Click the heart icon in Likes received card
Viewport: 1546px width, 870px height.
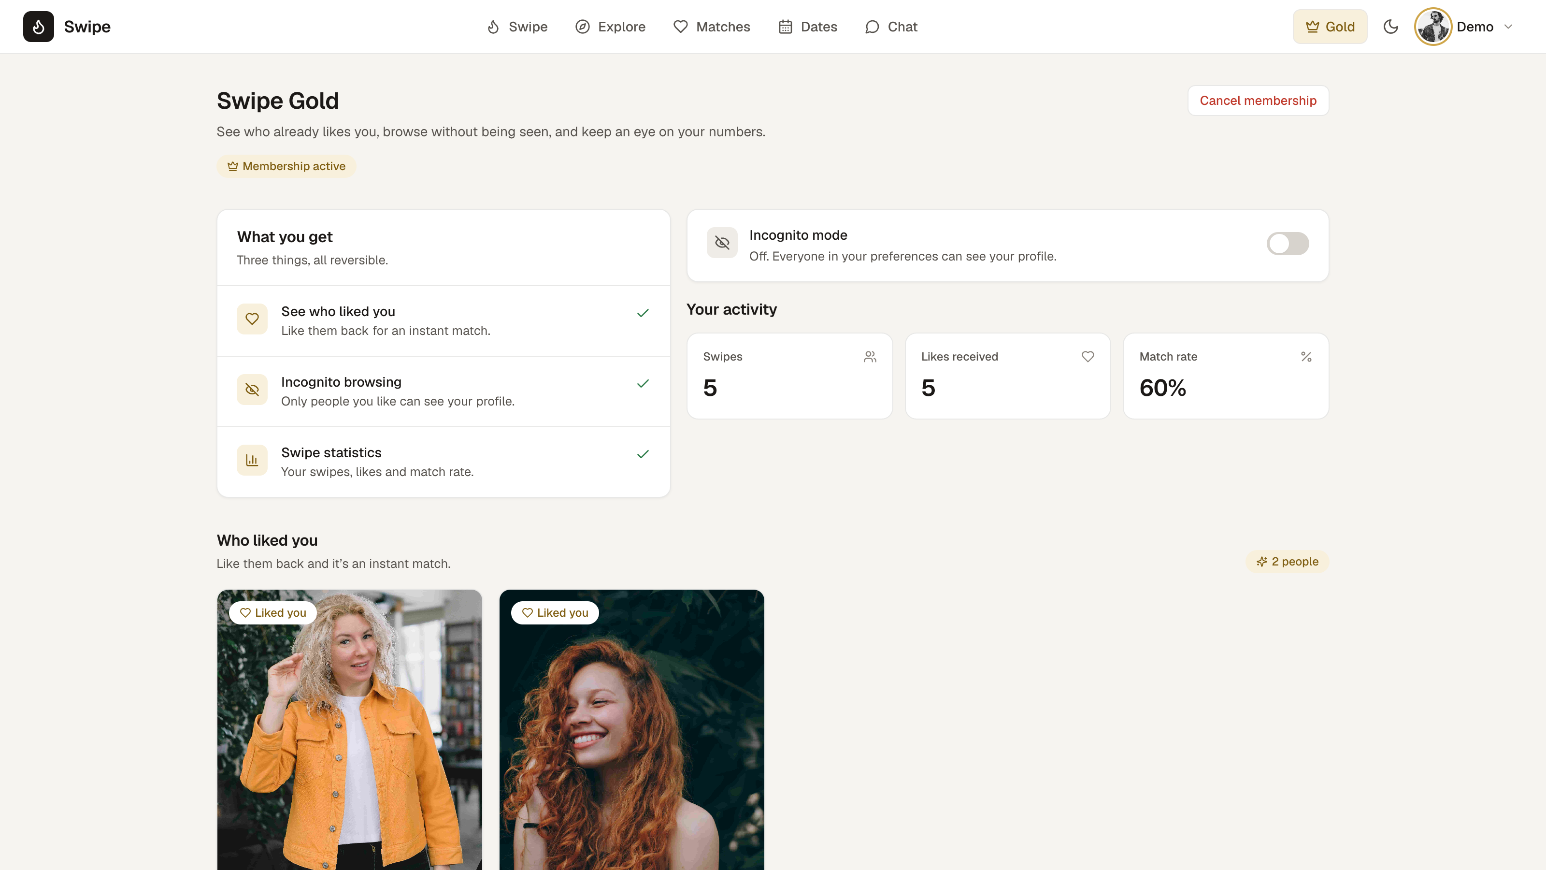pyautogui.click(x=1088, y=357)
